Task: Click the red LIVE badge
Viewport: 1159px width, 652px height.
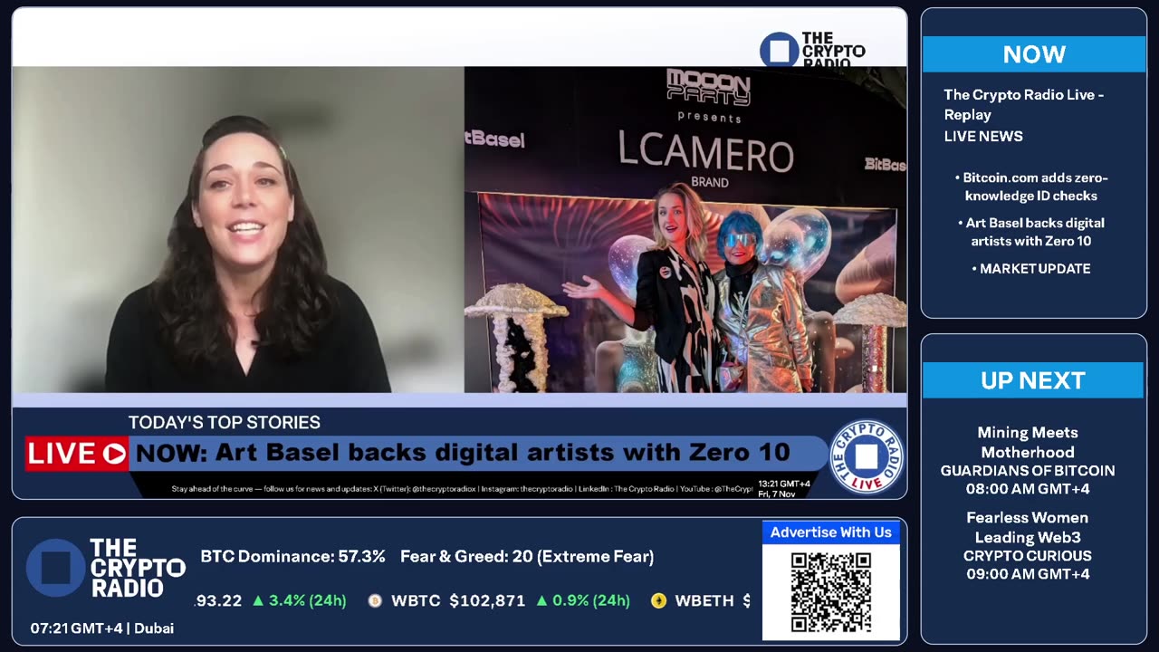Action: click(77, 454)
